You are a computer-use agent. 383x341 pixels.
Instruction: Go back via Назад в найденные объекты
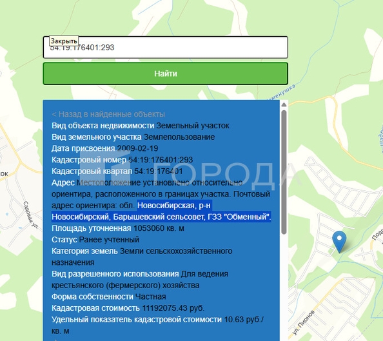coord(108,114)
